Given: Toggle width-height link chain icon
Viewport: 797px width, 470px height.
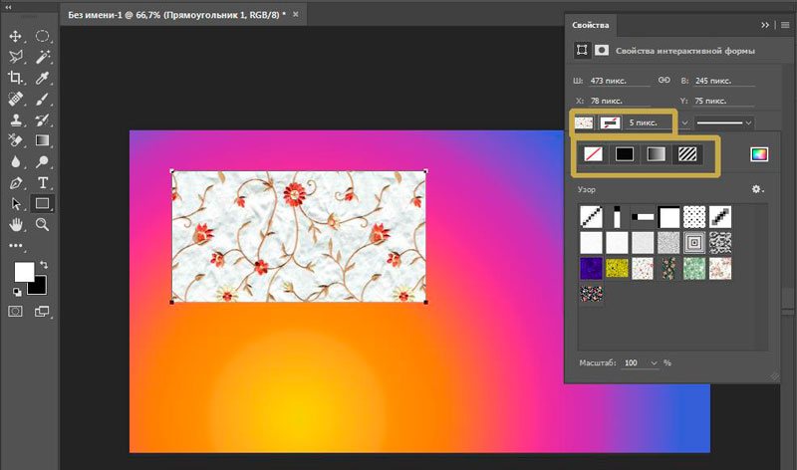Looking at the screenshot, I should coord(664,81).
